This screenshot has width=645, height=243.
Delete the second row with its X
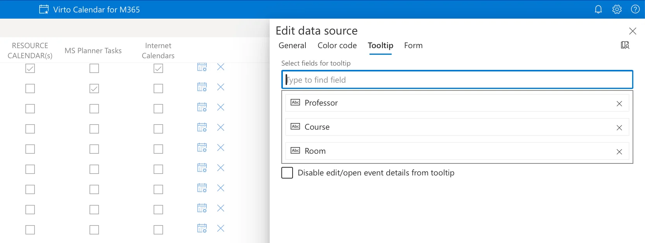point(221,87)
